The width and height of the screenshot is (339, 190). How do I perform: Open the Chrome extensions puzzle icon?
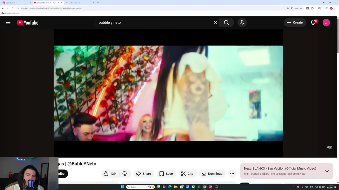pyautogui.click(x=313, y=8)
